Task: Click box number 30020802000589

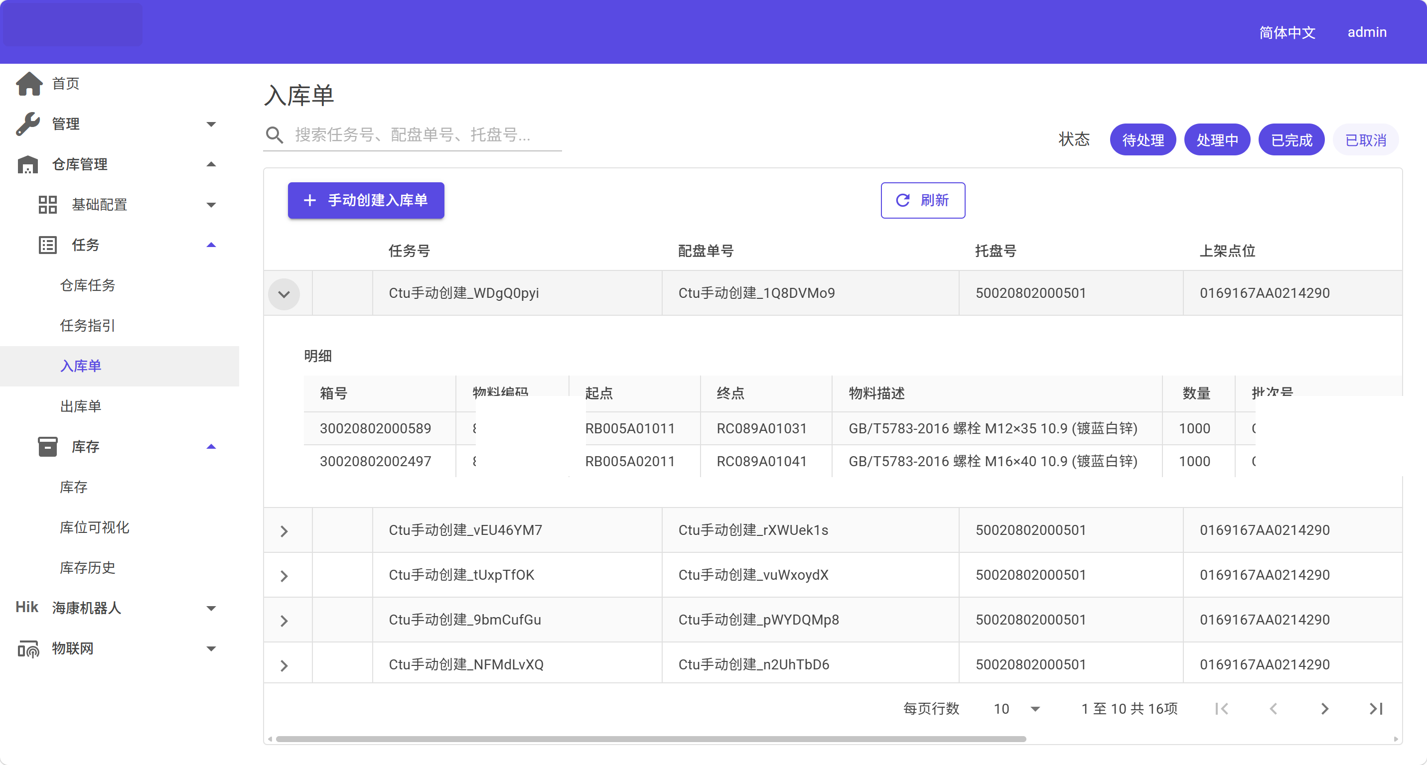Action: [x=375, y=428]
